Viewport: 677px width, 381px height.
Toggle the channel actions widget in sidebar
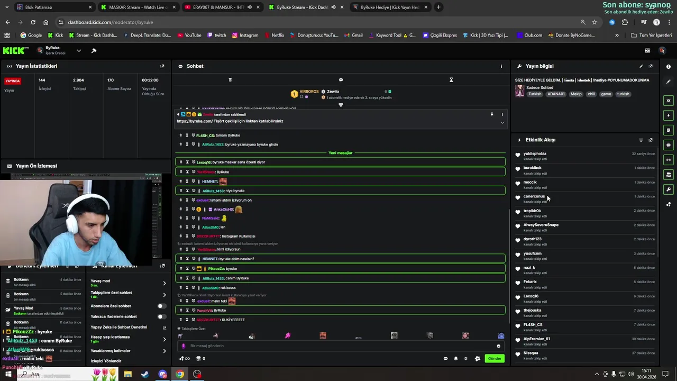(669, 175)
